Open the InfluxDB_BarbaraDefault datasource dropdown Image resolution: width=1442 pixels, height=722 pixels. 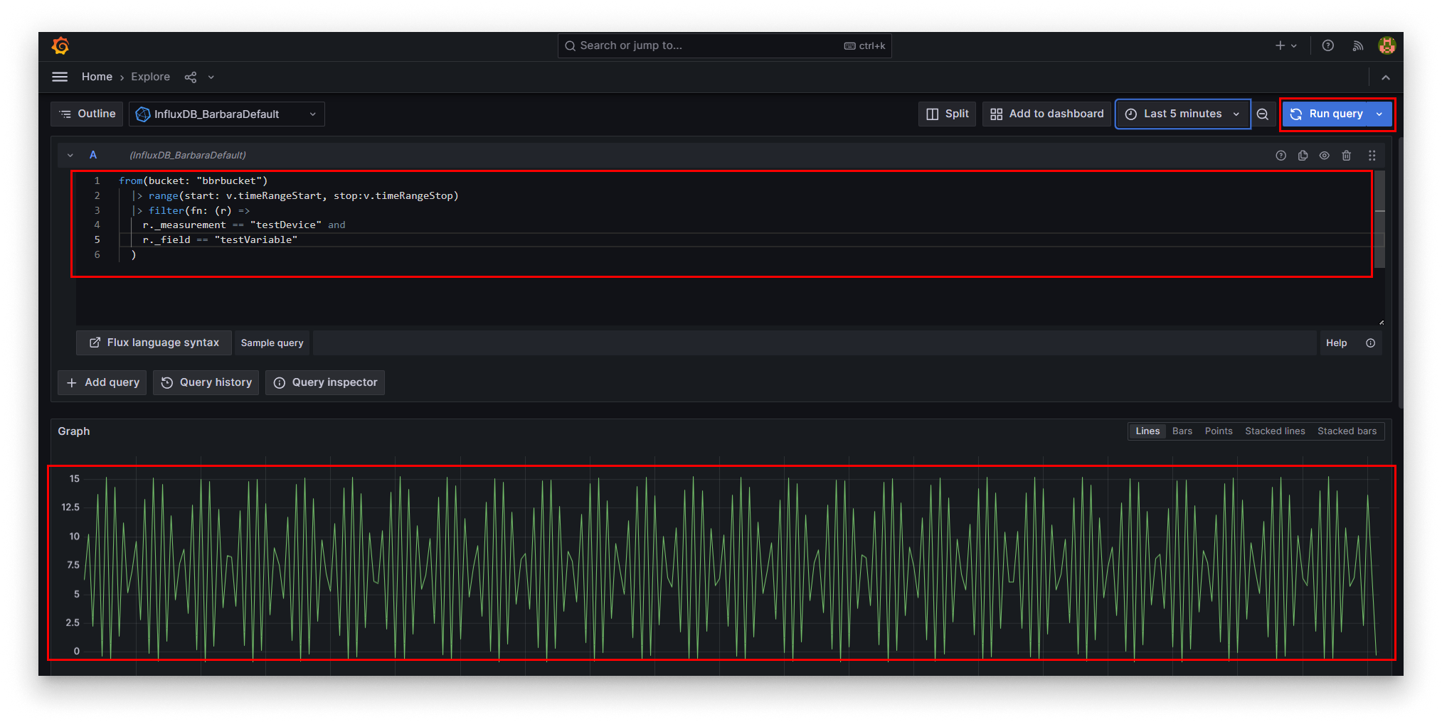226,114
